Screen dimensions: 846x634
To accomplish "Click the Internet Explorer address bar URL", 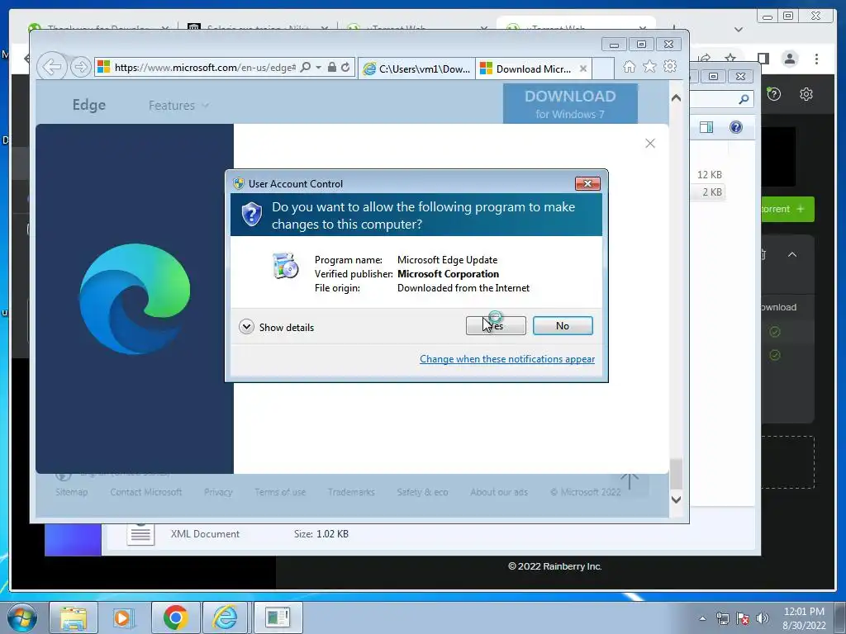I will [x=205, y=68].
